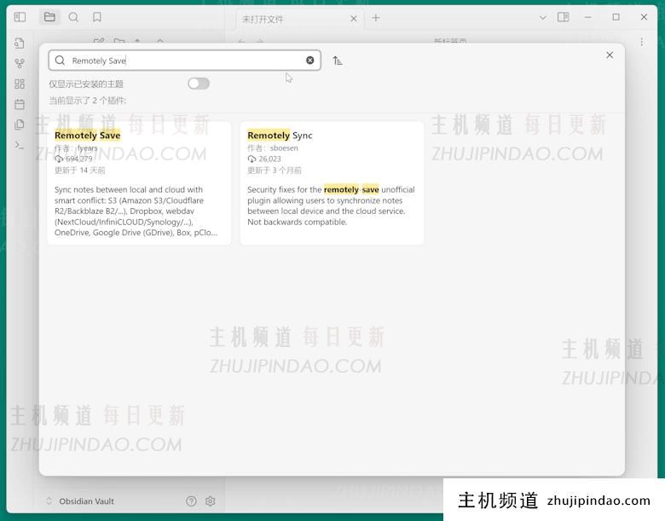Open the Remotely Save plugin card
Screen dimensions: 665x521
click(139, 182)
